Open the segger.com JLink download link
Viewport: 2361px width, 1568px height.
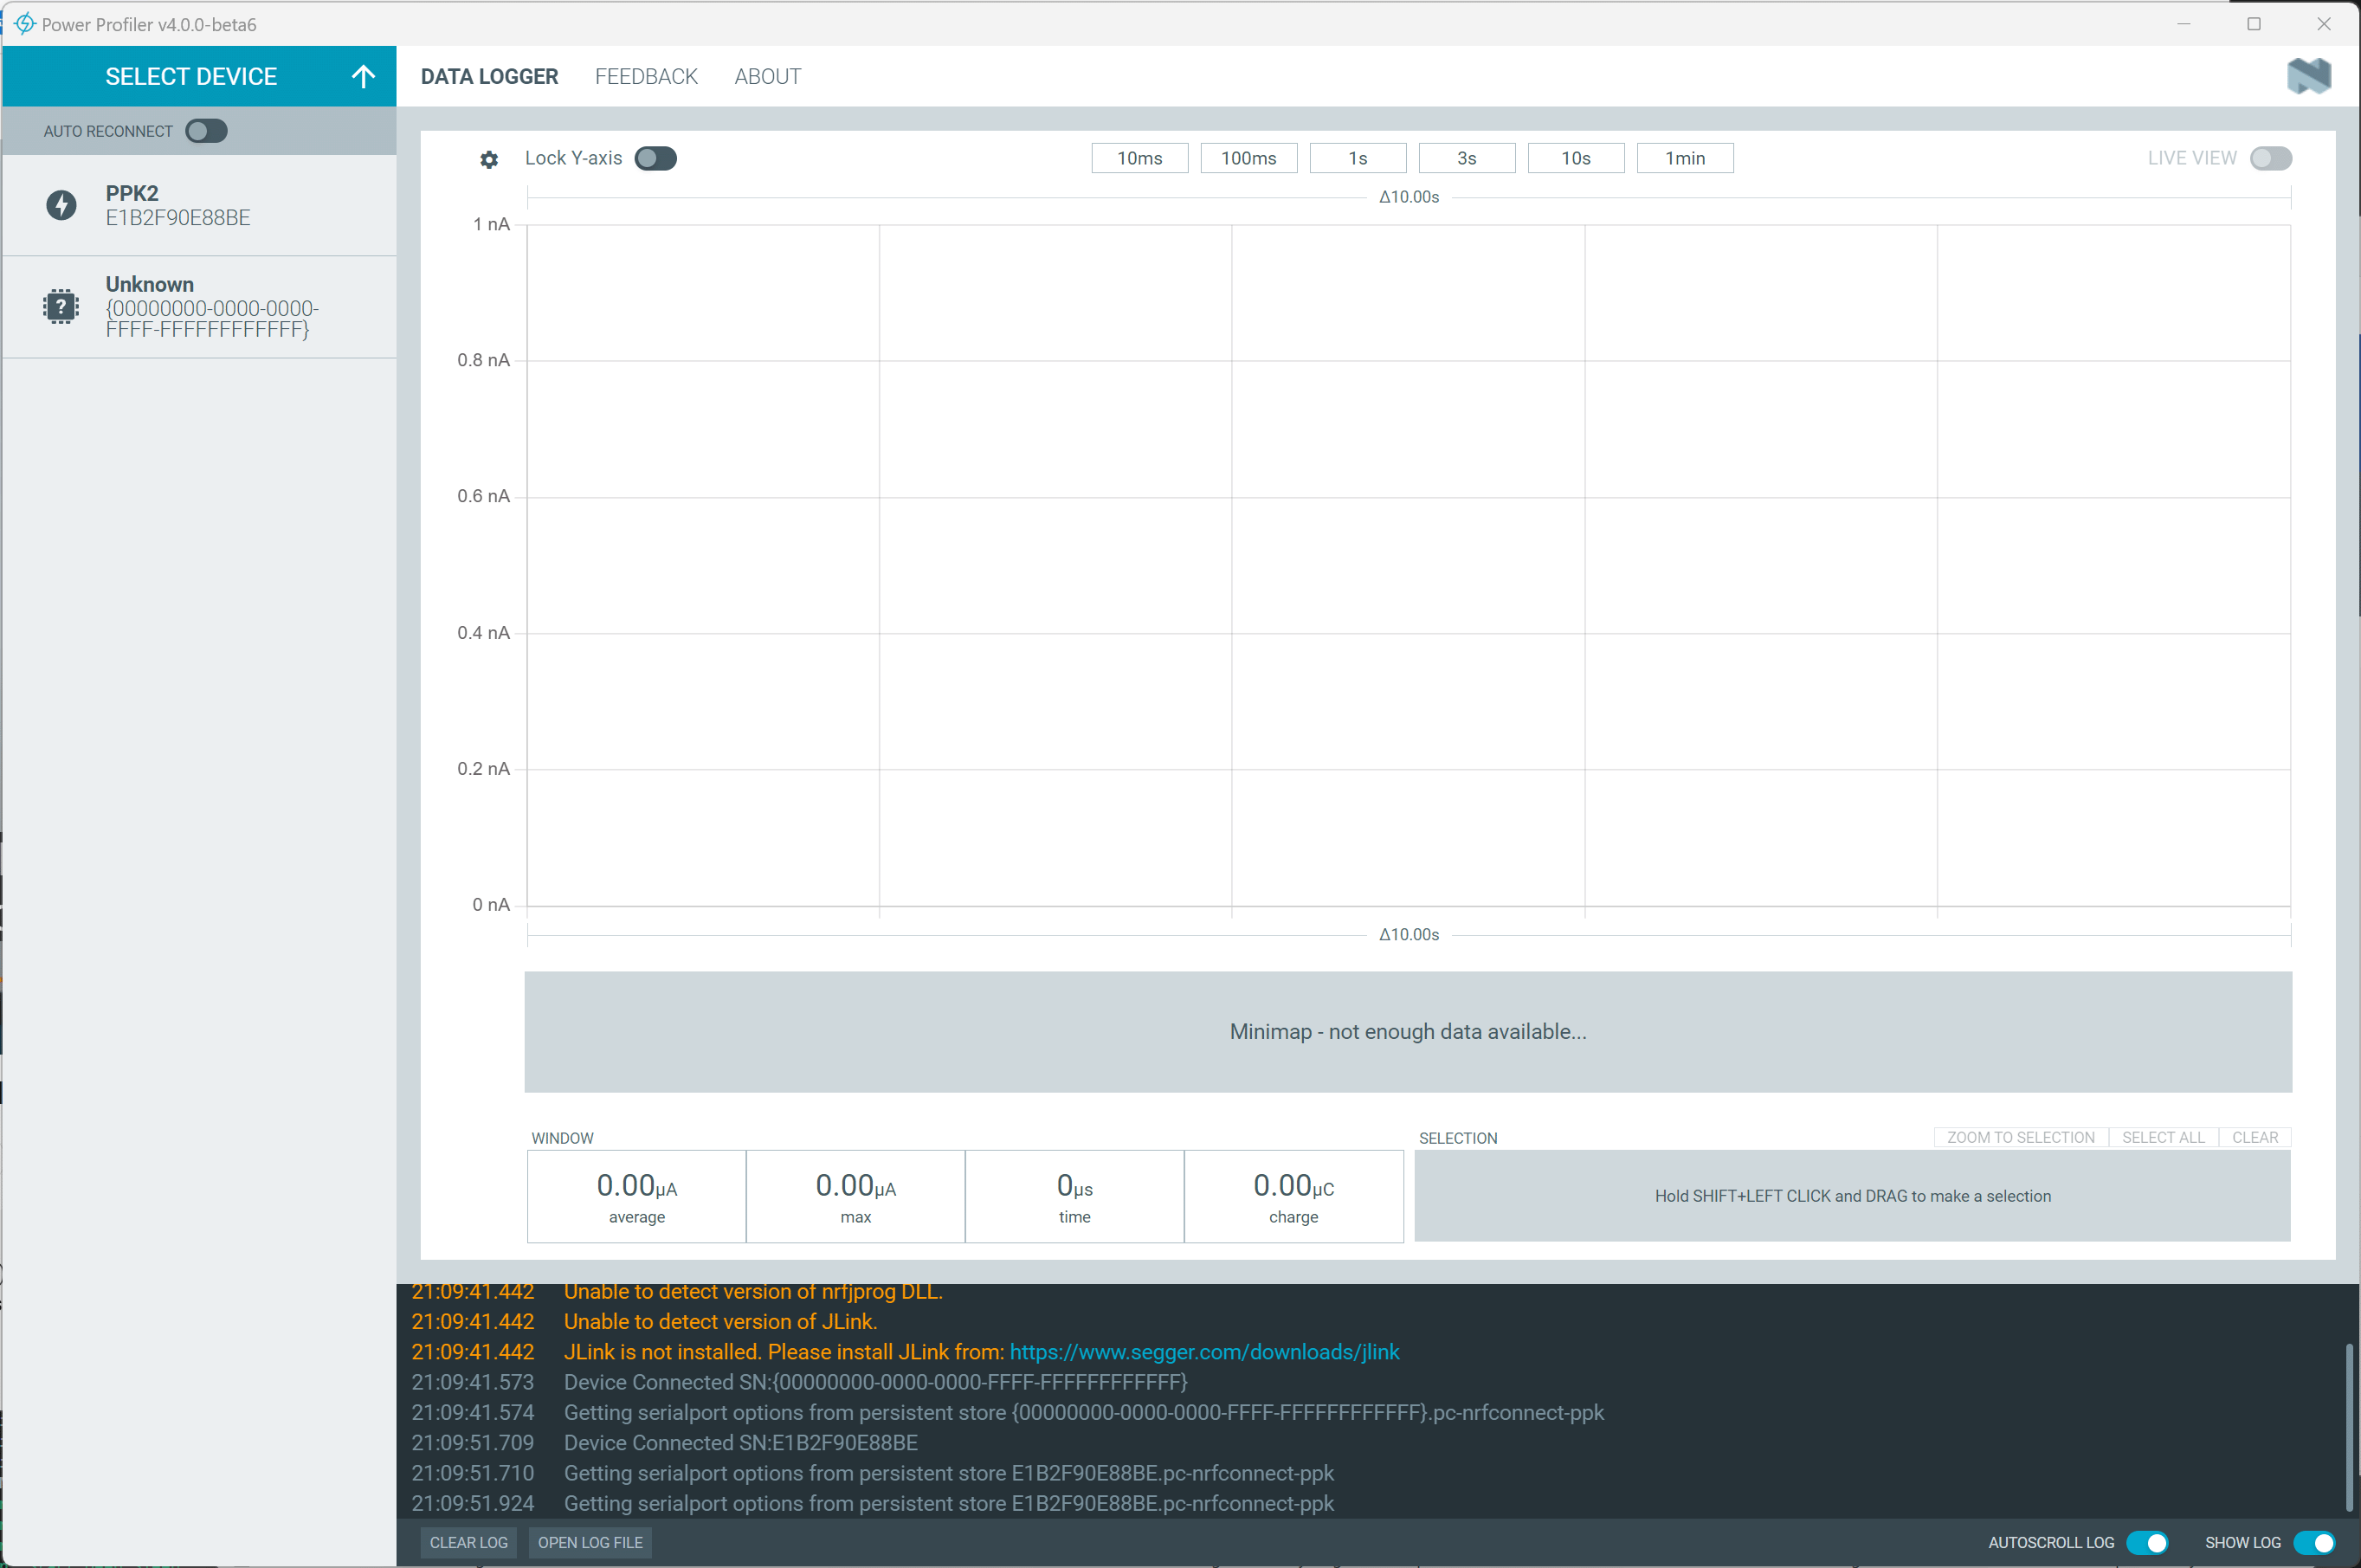point(1204,1351)
